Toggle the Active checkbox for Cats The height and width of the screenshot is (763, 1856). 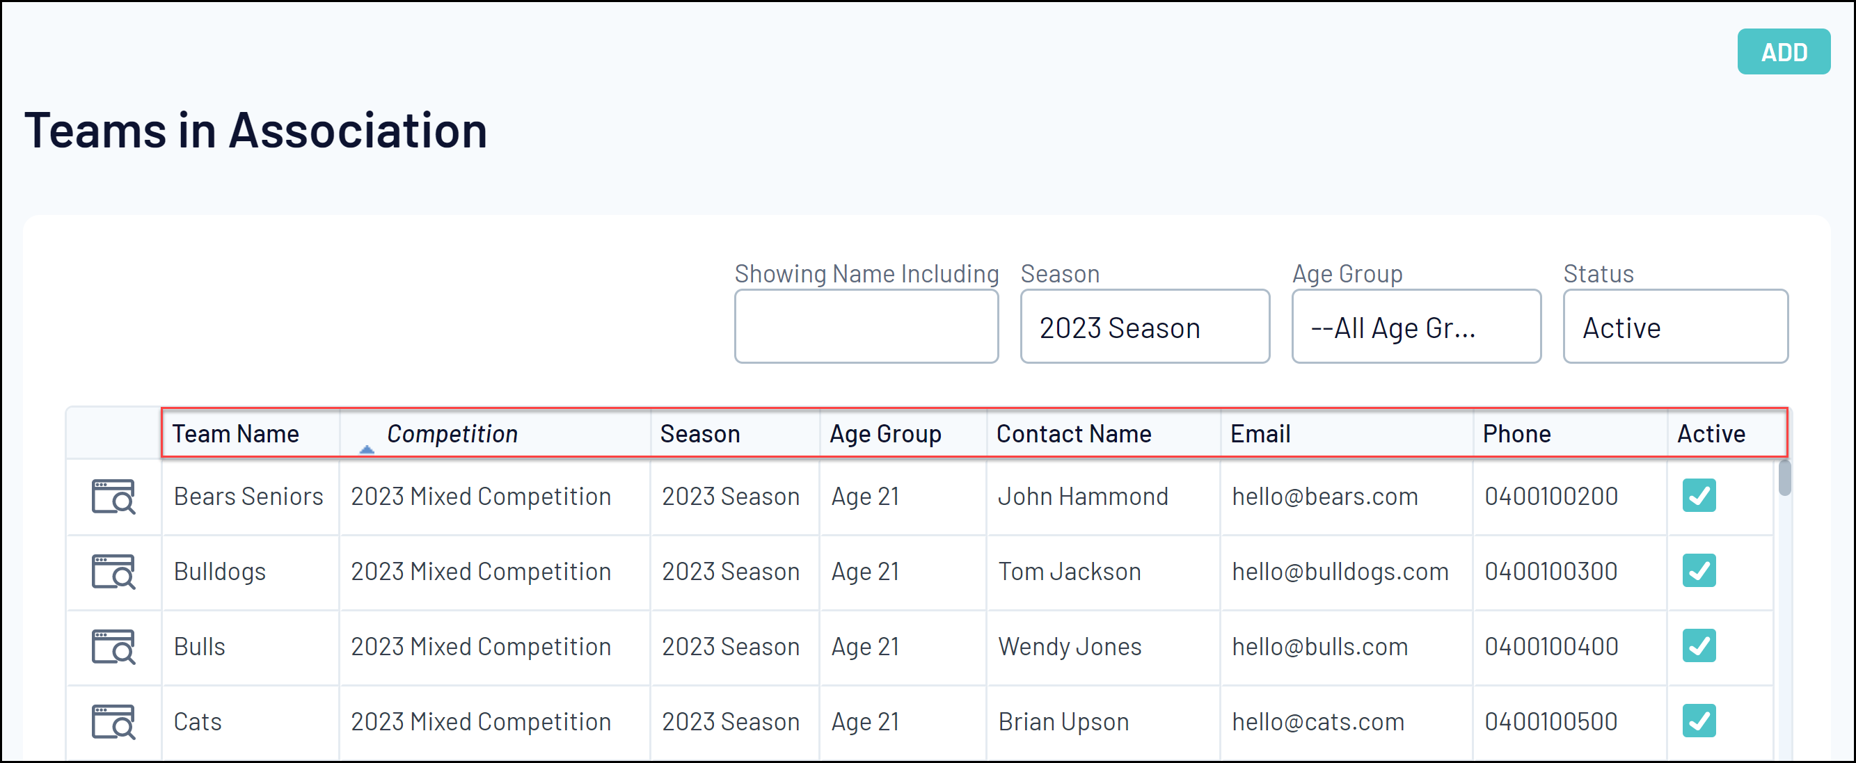tap(1698, 721)
